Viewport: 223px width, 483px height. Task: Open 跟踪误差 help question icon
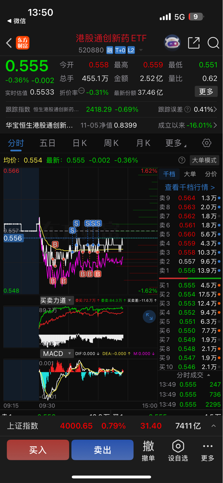(x=188, y=109)
